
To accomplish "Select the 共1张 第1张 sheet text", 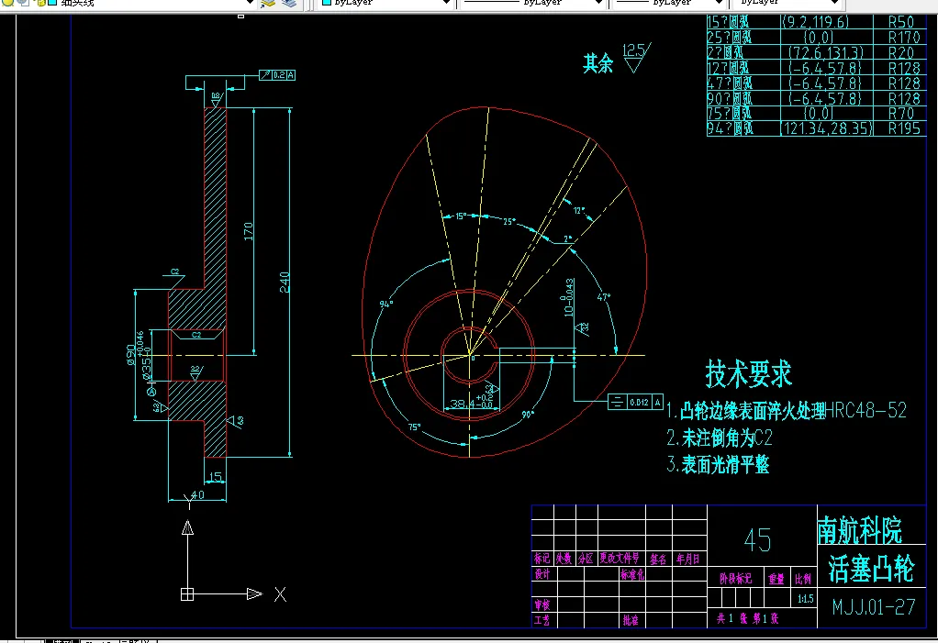I will point(748,618).
